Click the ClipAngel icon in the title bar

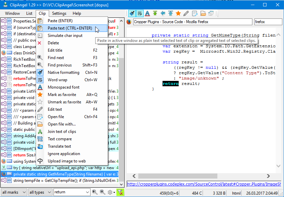(x=5, y=5)
